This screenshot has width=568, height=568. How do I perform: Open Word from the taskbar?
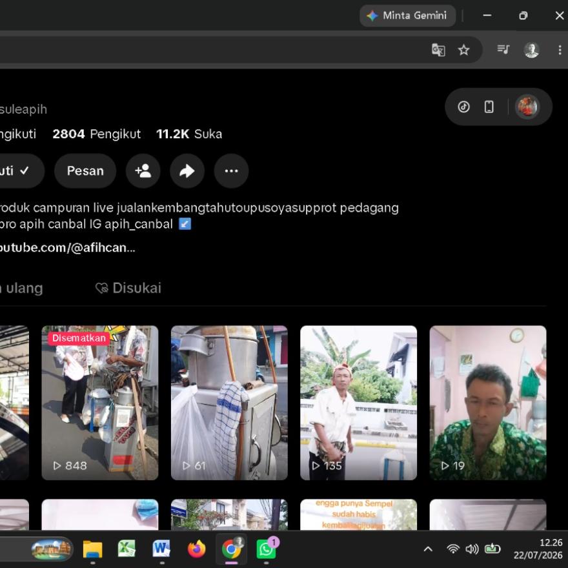(x=161, y=549)
